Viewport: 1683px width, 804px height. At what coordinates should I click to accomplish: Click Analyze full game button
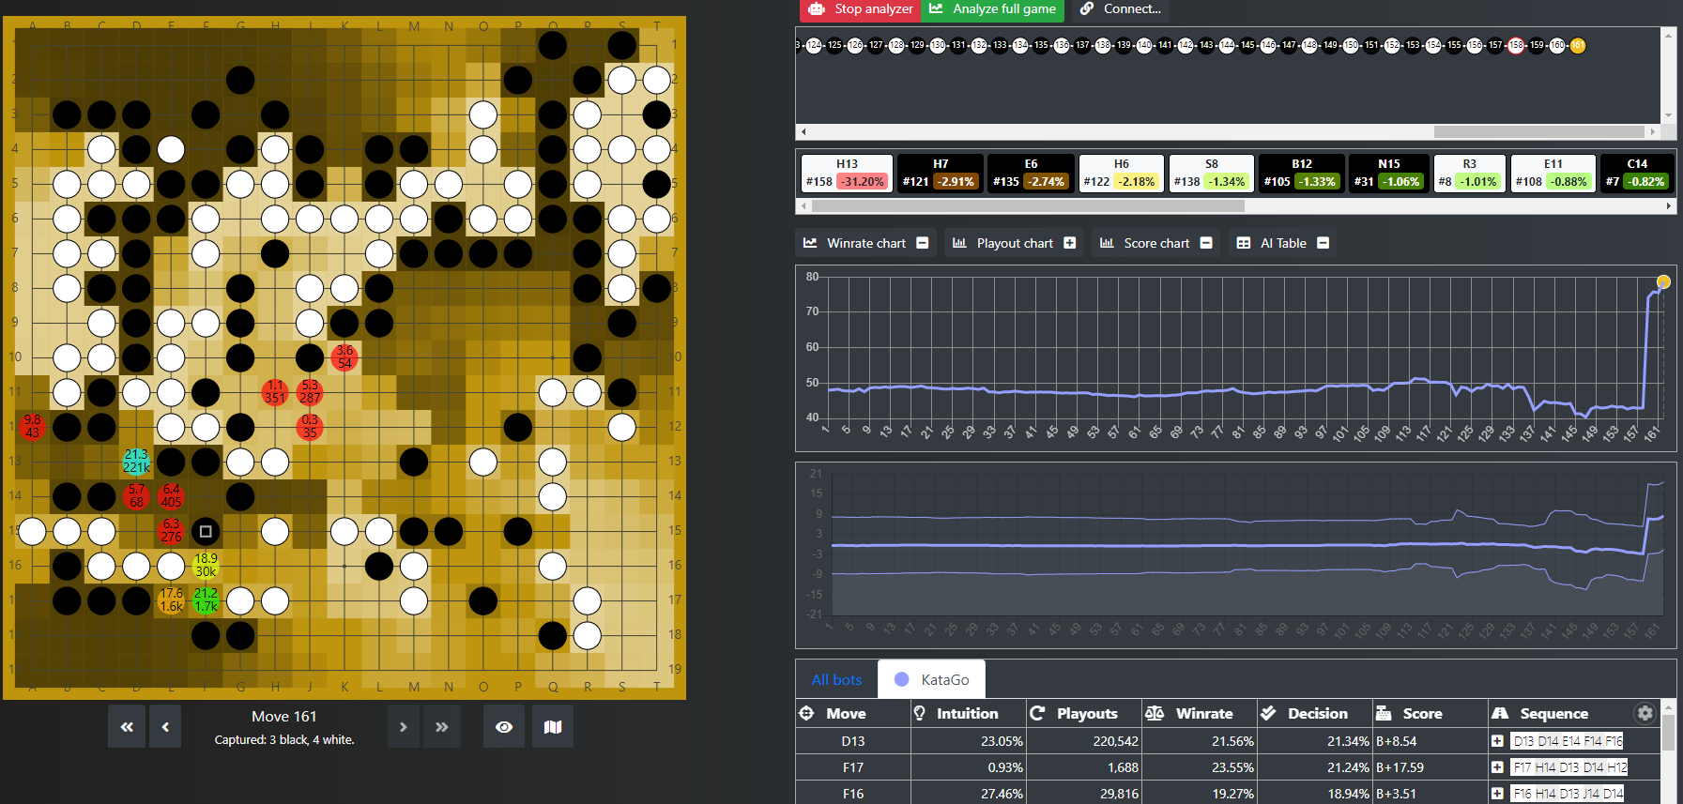coord(993,9)
